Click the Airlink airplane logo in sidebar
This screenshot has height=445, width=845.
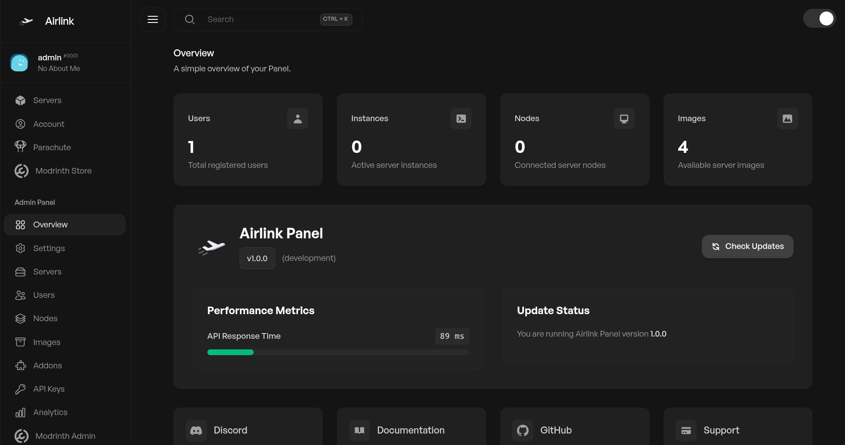26,21
